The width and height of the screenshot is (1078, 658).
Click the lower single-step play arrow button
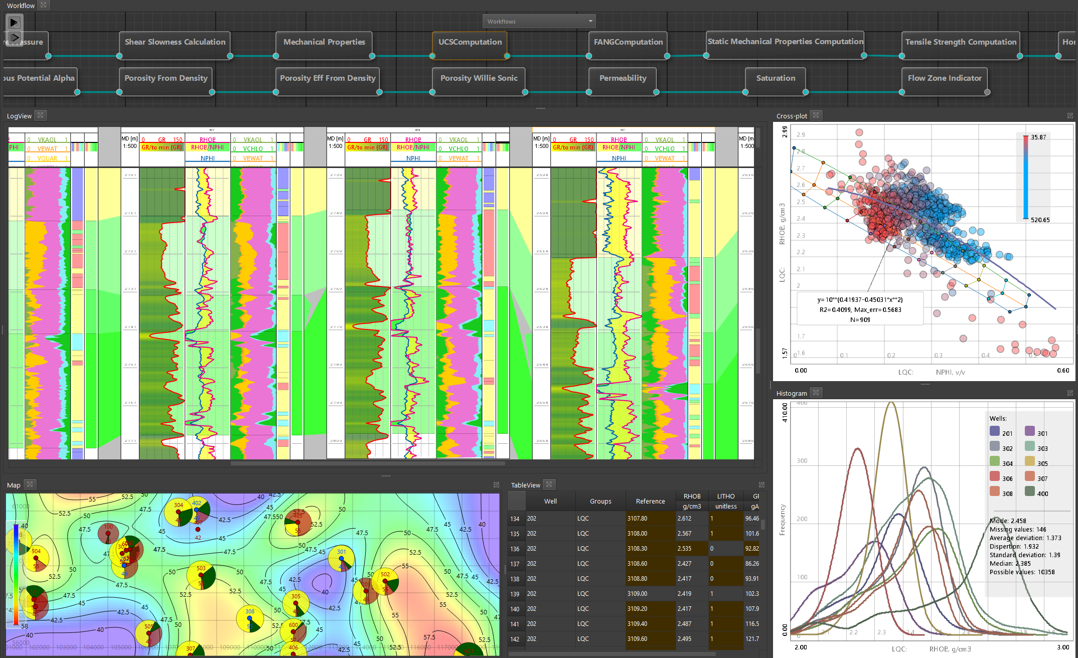click(14, 38)
